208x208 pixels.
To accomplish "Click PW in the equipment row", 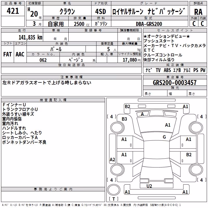I will click(203, 70).
